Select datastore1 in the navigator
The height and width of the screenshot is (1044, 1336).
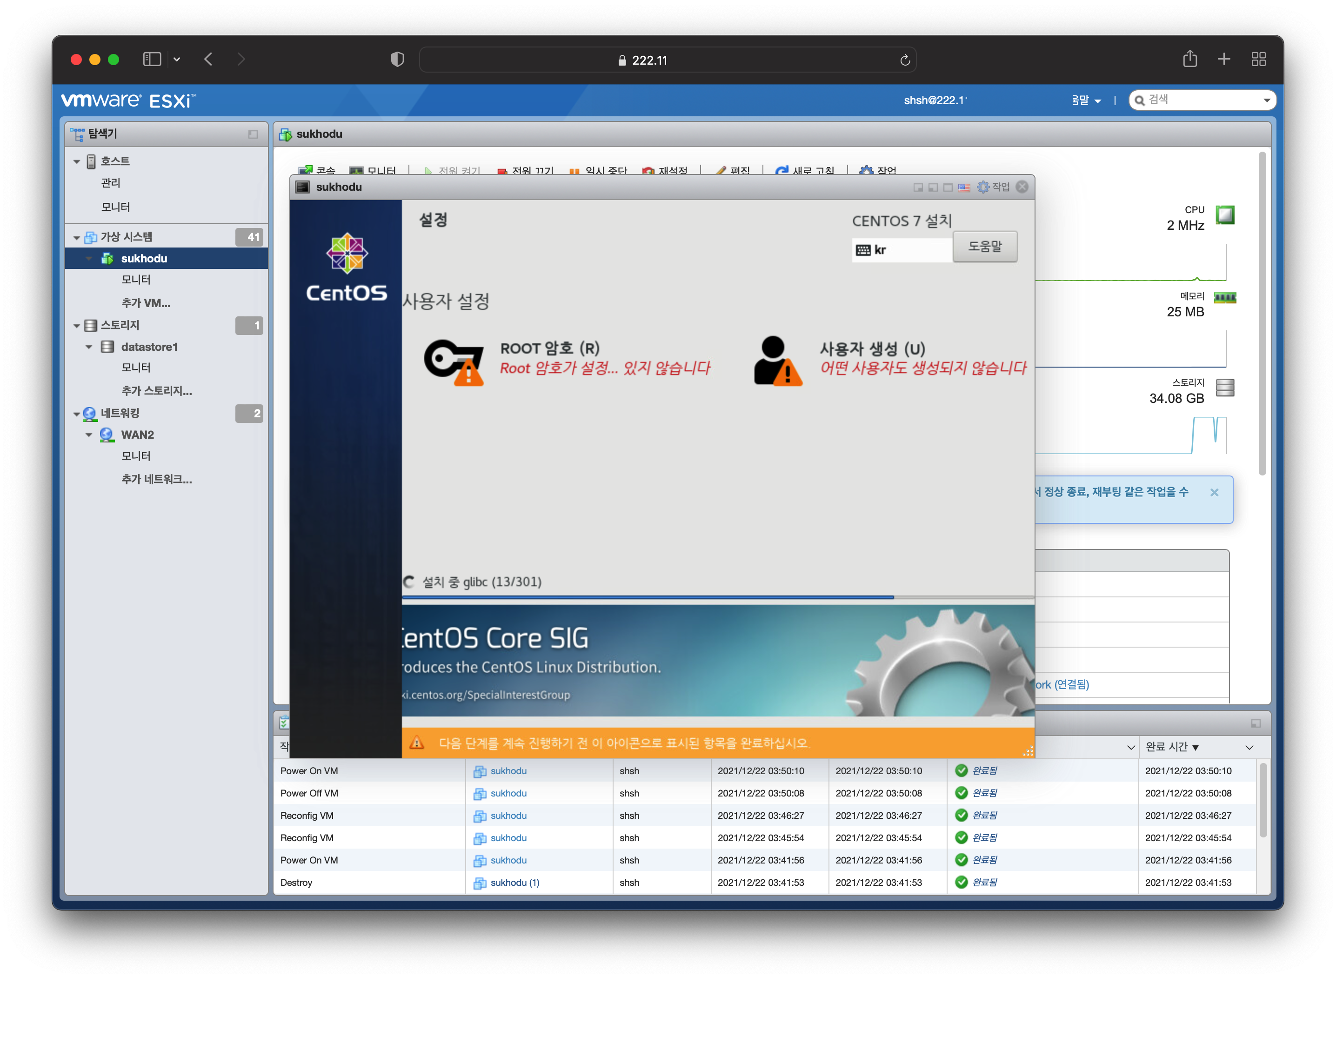pyautogui.click(x=149, y=347)
